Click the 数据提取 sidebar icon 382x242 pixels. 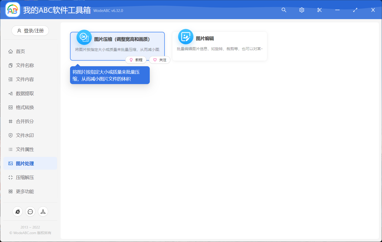[10, 93]
